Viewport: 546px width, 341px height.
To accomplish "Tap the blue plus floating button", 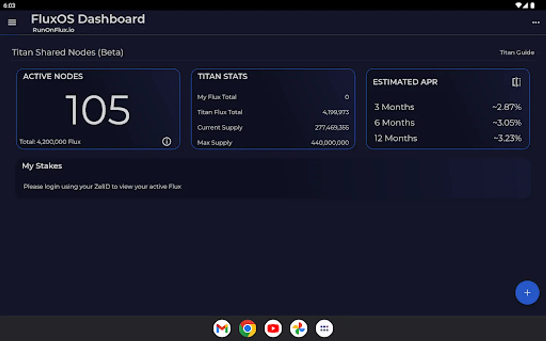I will coord(527,293).
